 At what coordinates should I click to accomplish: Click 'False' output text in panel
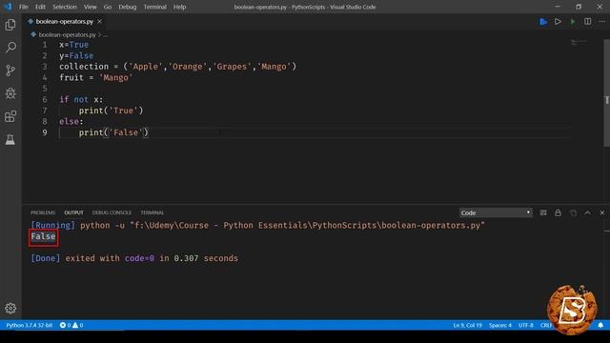coord(43,236)
